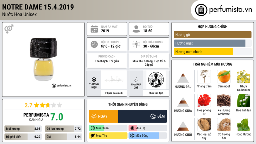256x144 pixels.
Task: Click the person icon beside Độ tuổi
Action: pos(136,29)
